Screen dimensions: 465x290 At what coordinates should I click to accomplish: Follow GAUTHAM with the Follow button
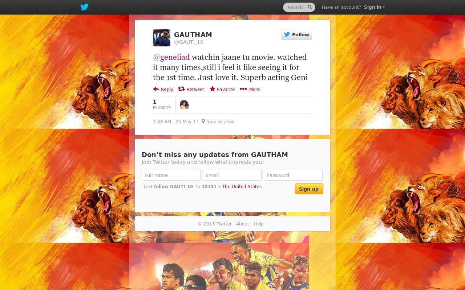pyautogui.click(x=296, y=34)
